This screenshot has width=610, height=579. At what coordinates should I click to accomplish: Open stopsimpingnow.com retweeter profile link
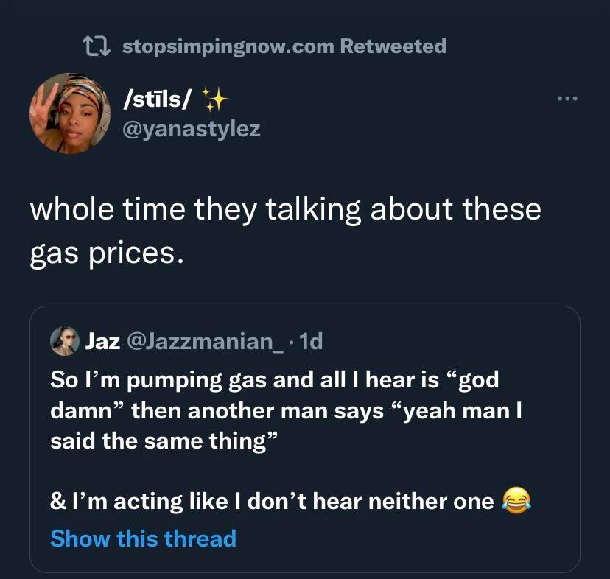227,46
